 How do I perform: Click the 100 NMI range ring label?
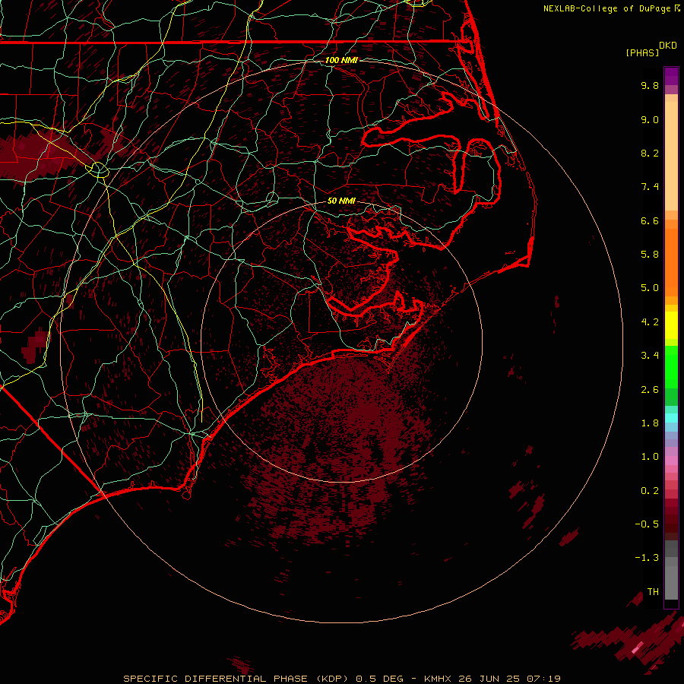coord(341,60)
